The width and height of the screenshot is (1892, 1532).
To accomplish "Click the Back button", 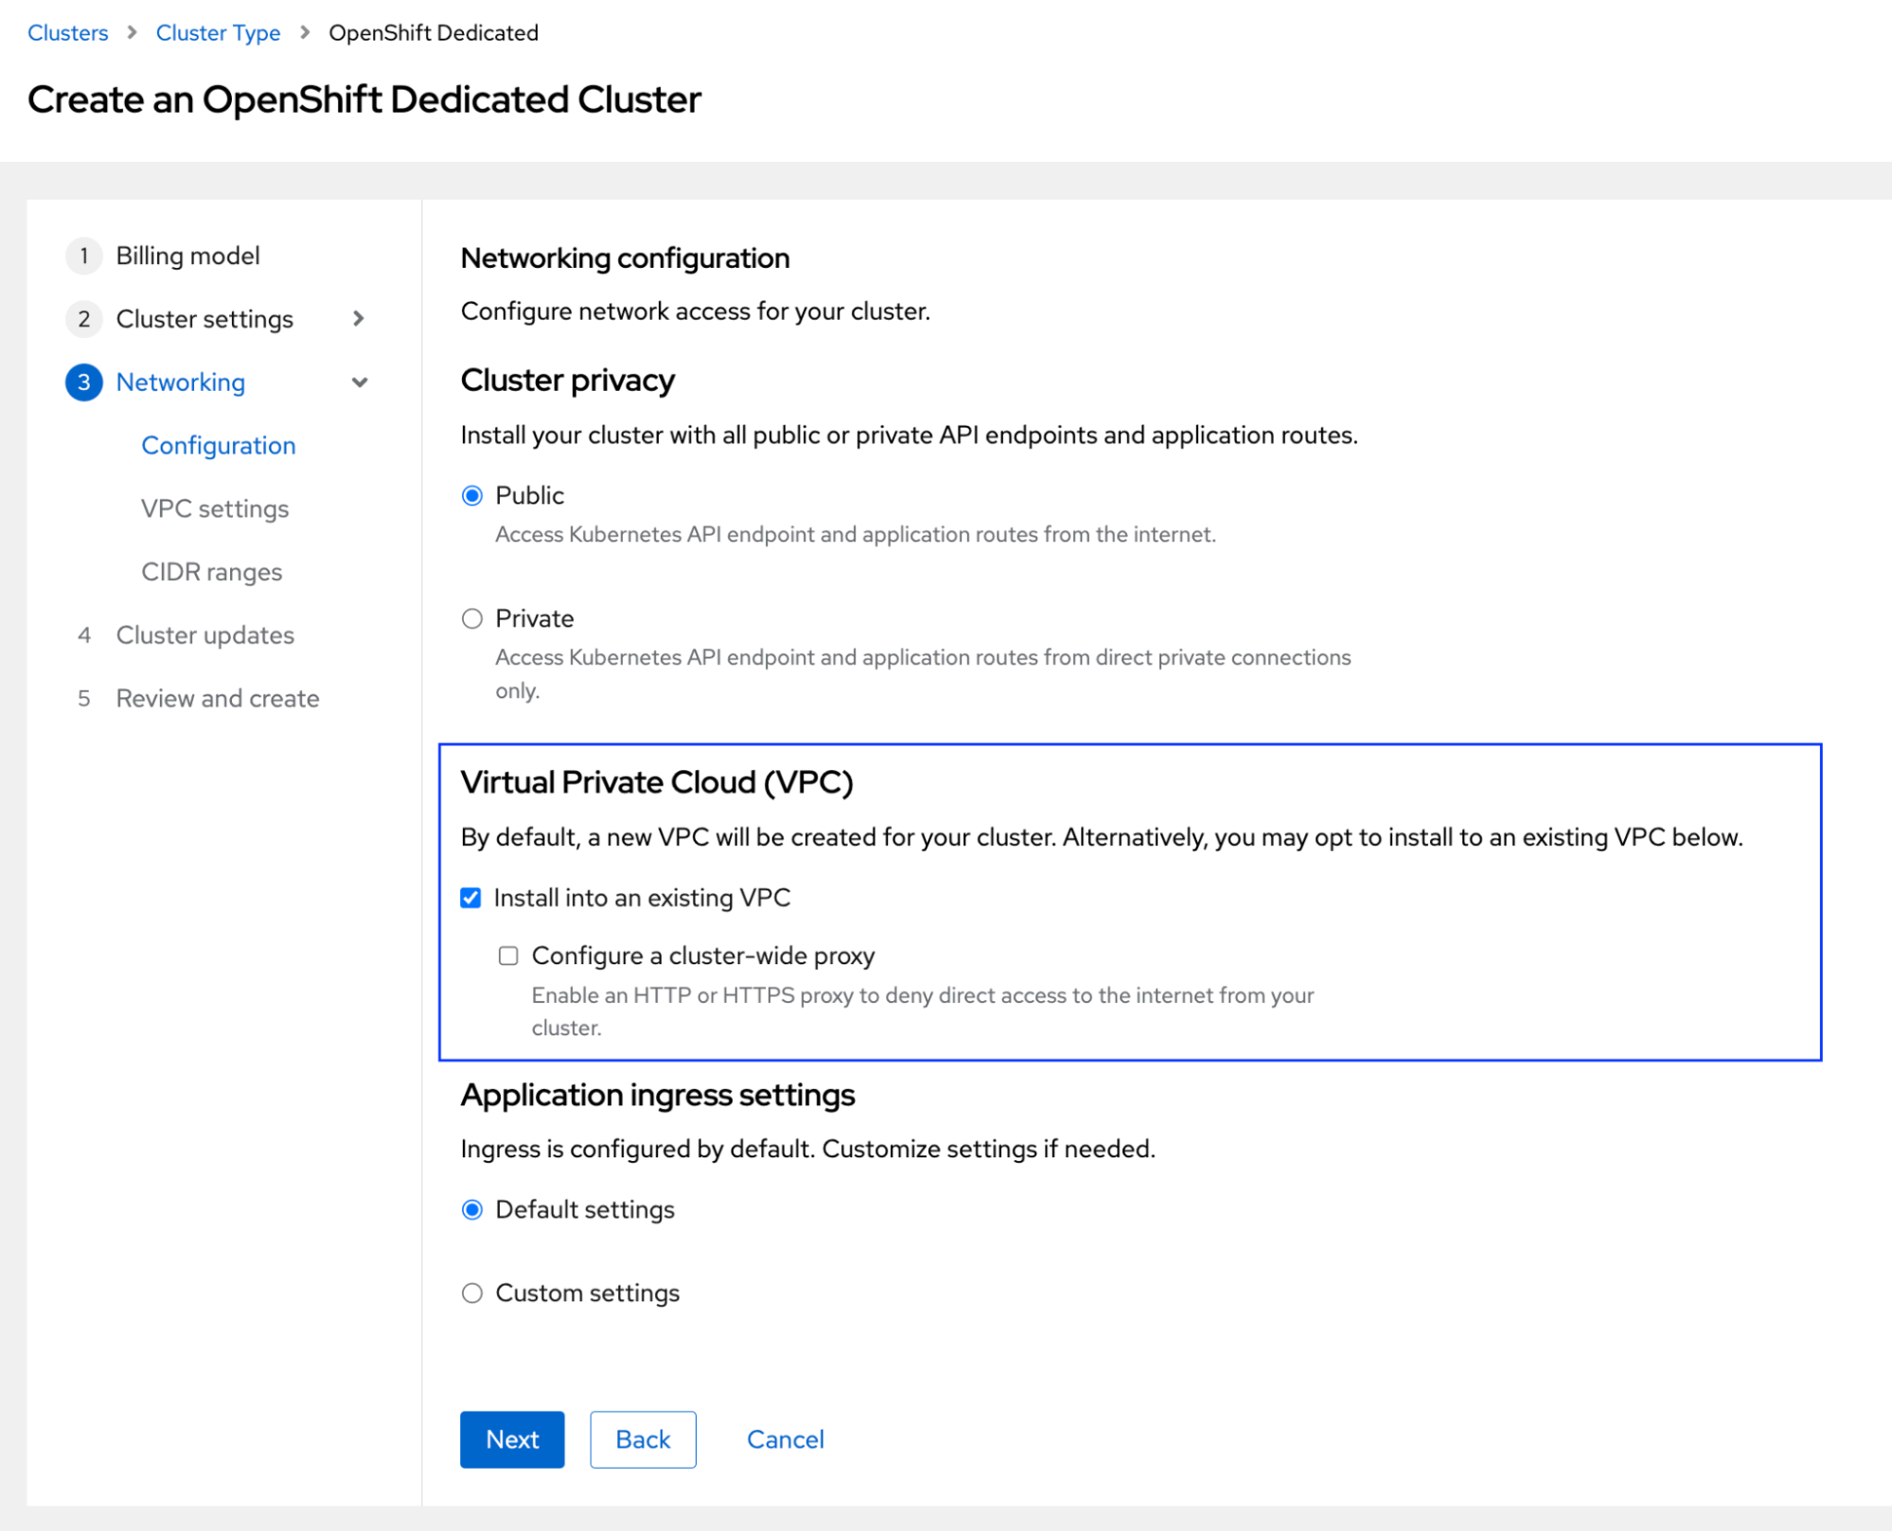I will tap(643, 1439).
